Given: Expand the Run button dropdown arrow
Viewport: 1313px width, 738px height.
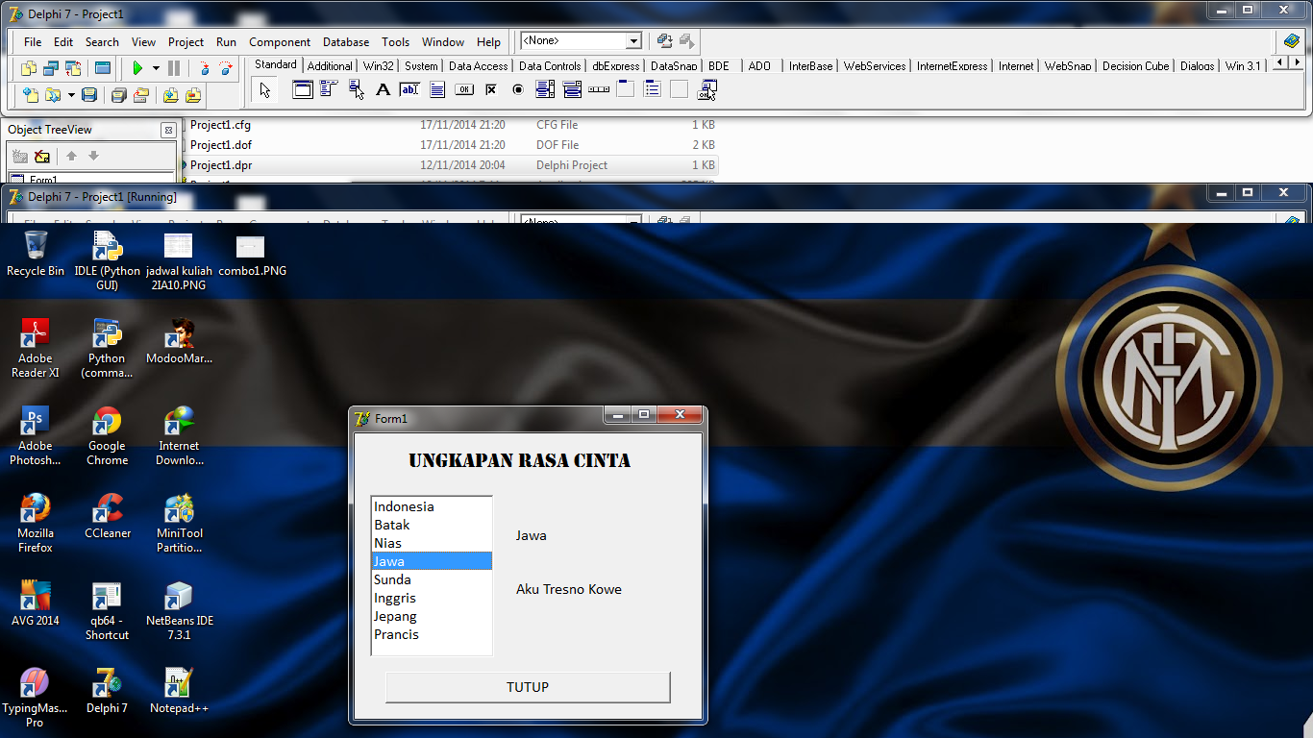Looking at the screenshot, I should tap(156, 68).
